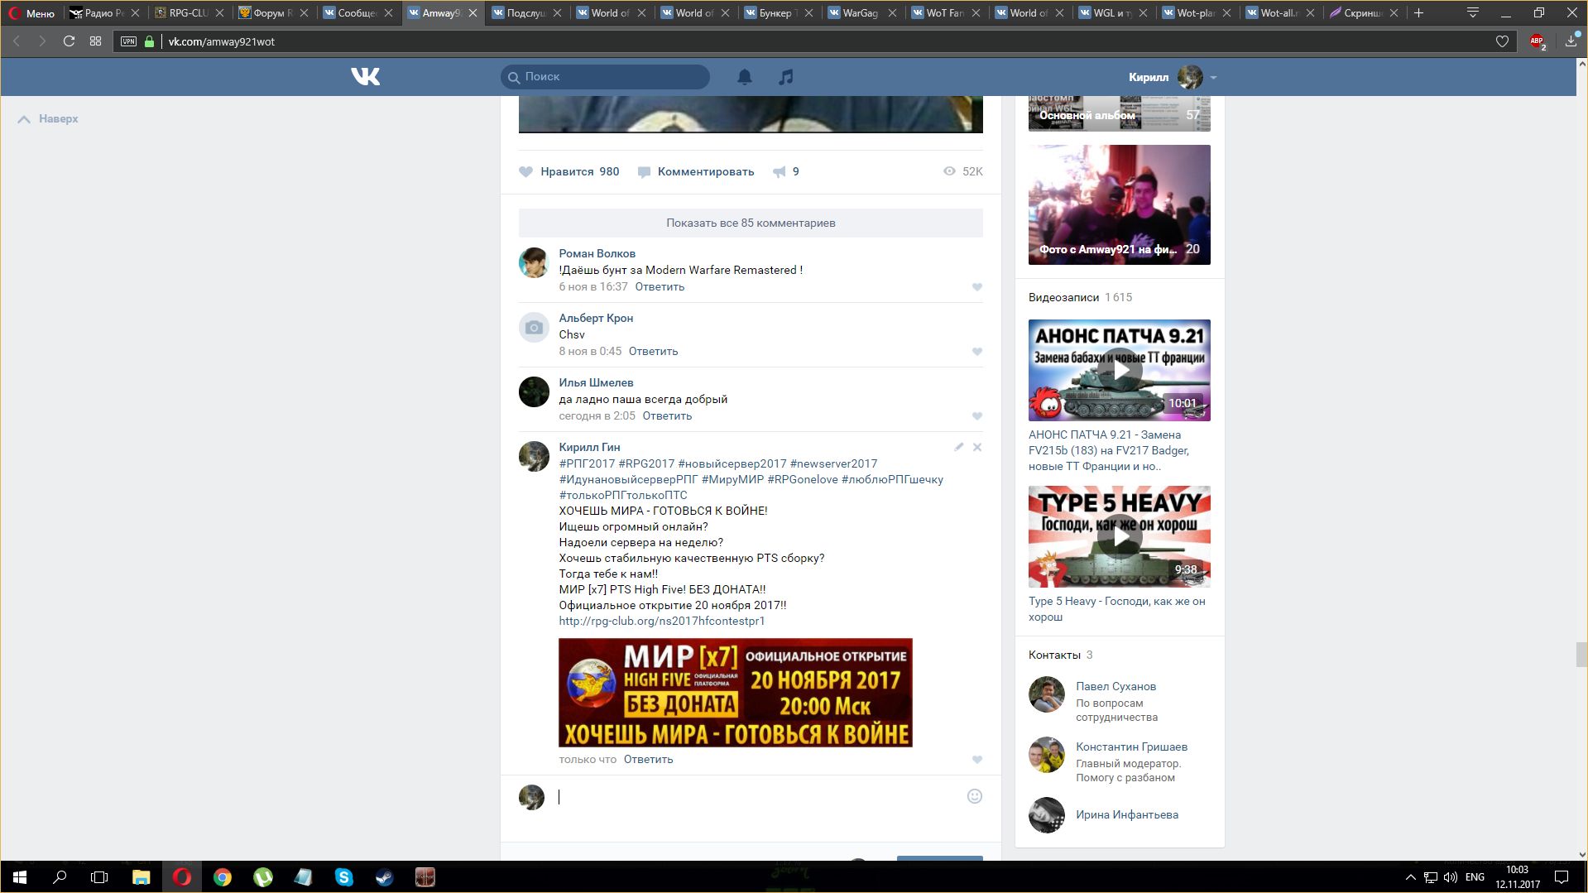The width and height of the screenshot is (1588, 893).
Task: Bookmark the page with the heart icon
Action: point(1503,41)
